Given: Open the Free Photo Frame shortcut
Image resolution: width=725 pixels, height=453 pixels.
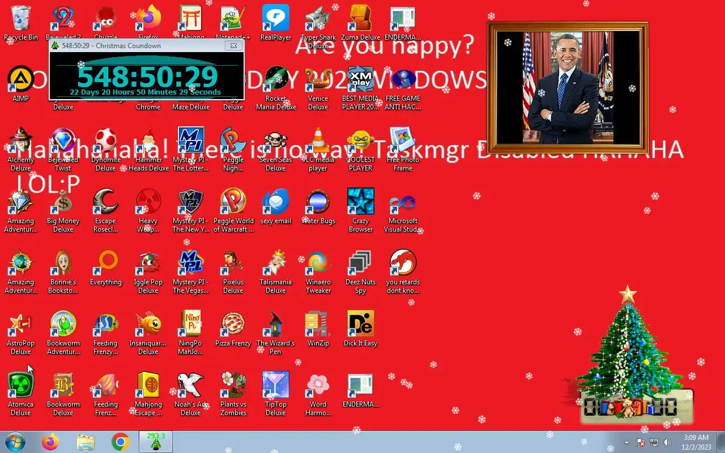Looking at the screenshot, I should click(x=403, y=149).
